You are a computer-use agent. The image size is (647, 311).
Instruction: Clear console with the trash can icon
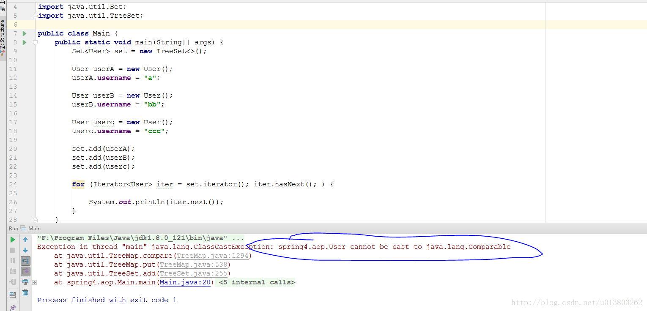point(25,292)
